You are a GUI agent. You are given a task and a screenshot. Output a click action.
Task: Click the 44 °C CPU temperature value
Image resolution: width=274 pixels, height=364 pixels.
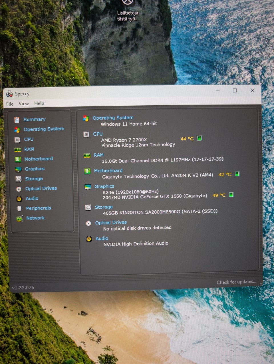tap(187, 139)
